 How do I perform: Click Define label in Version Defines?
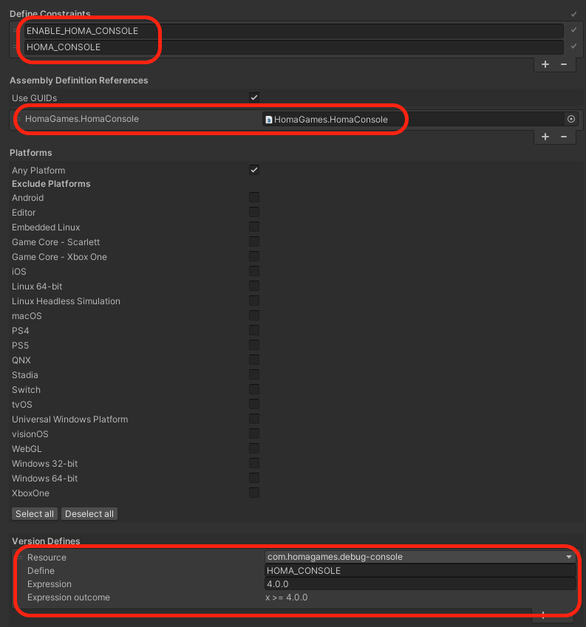tap(41, 571)
